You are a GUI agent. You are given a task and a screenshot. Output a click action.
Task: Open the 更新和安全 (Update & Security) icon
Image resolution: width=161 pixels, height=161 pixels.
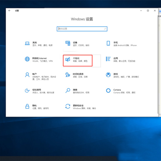pyautogui.click(x=68, y=106)
